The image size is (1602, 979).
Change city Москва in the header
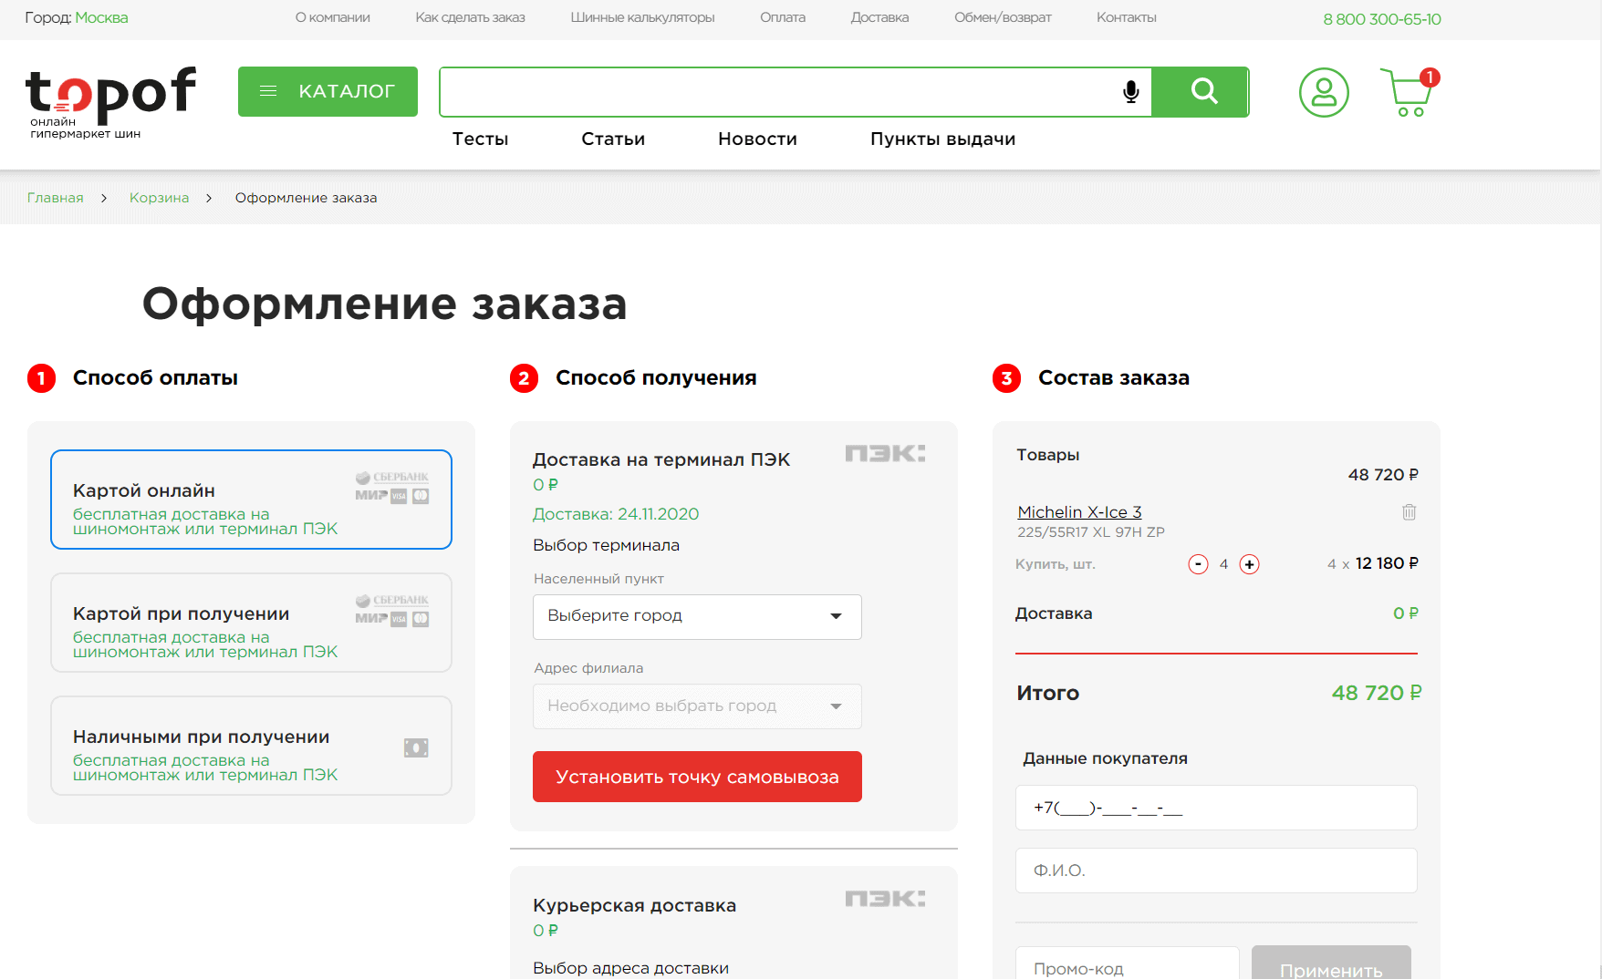(x=101, y=17)
